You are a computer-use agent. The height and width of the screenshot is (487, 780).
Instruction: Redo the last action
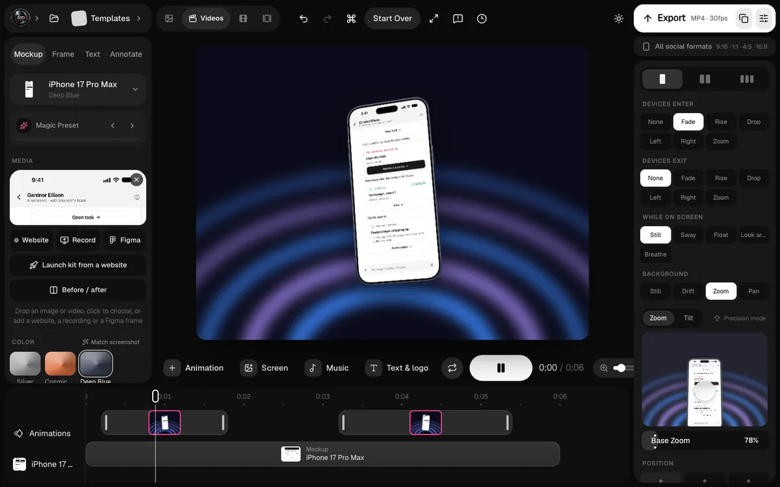(328, 18)
